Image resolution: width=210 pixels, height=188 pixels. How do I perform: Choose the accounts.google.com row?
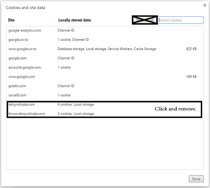(x=25, y=67)
